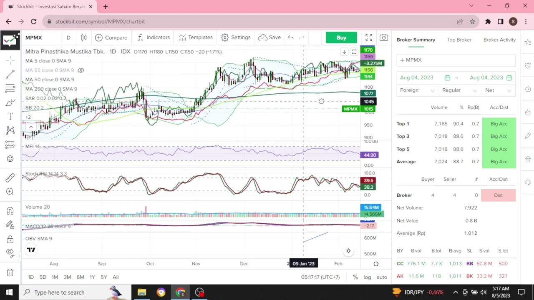
Task: Set range to 1D
Action: [31, 277]
